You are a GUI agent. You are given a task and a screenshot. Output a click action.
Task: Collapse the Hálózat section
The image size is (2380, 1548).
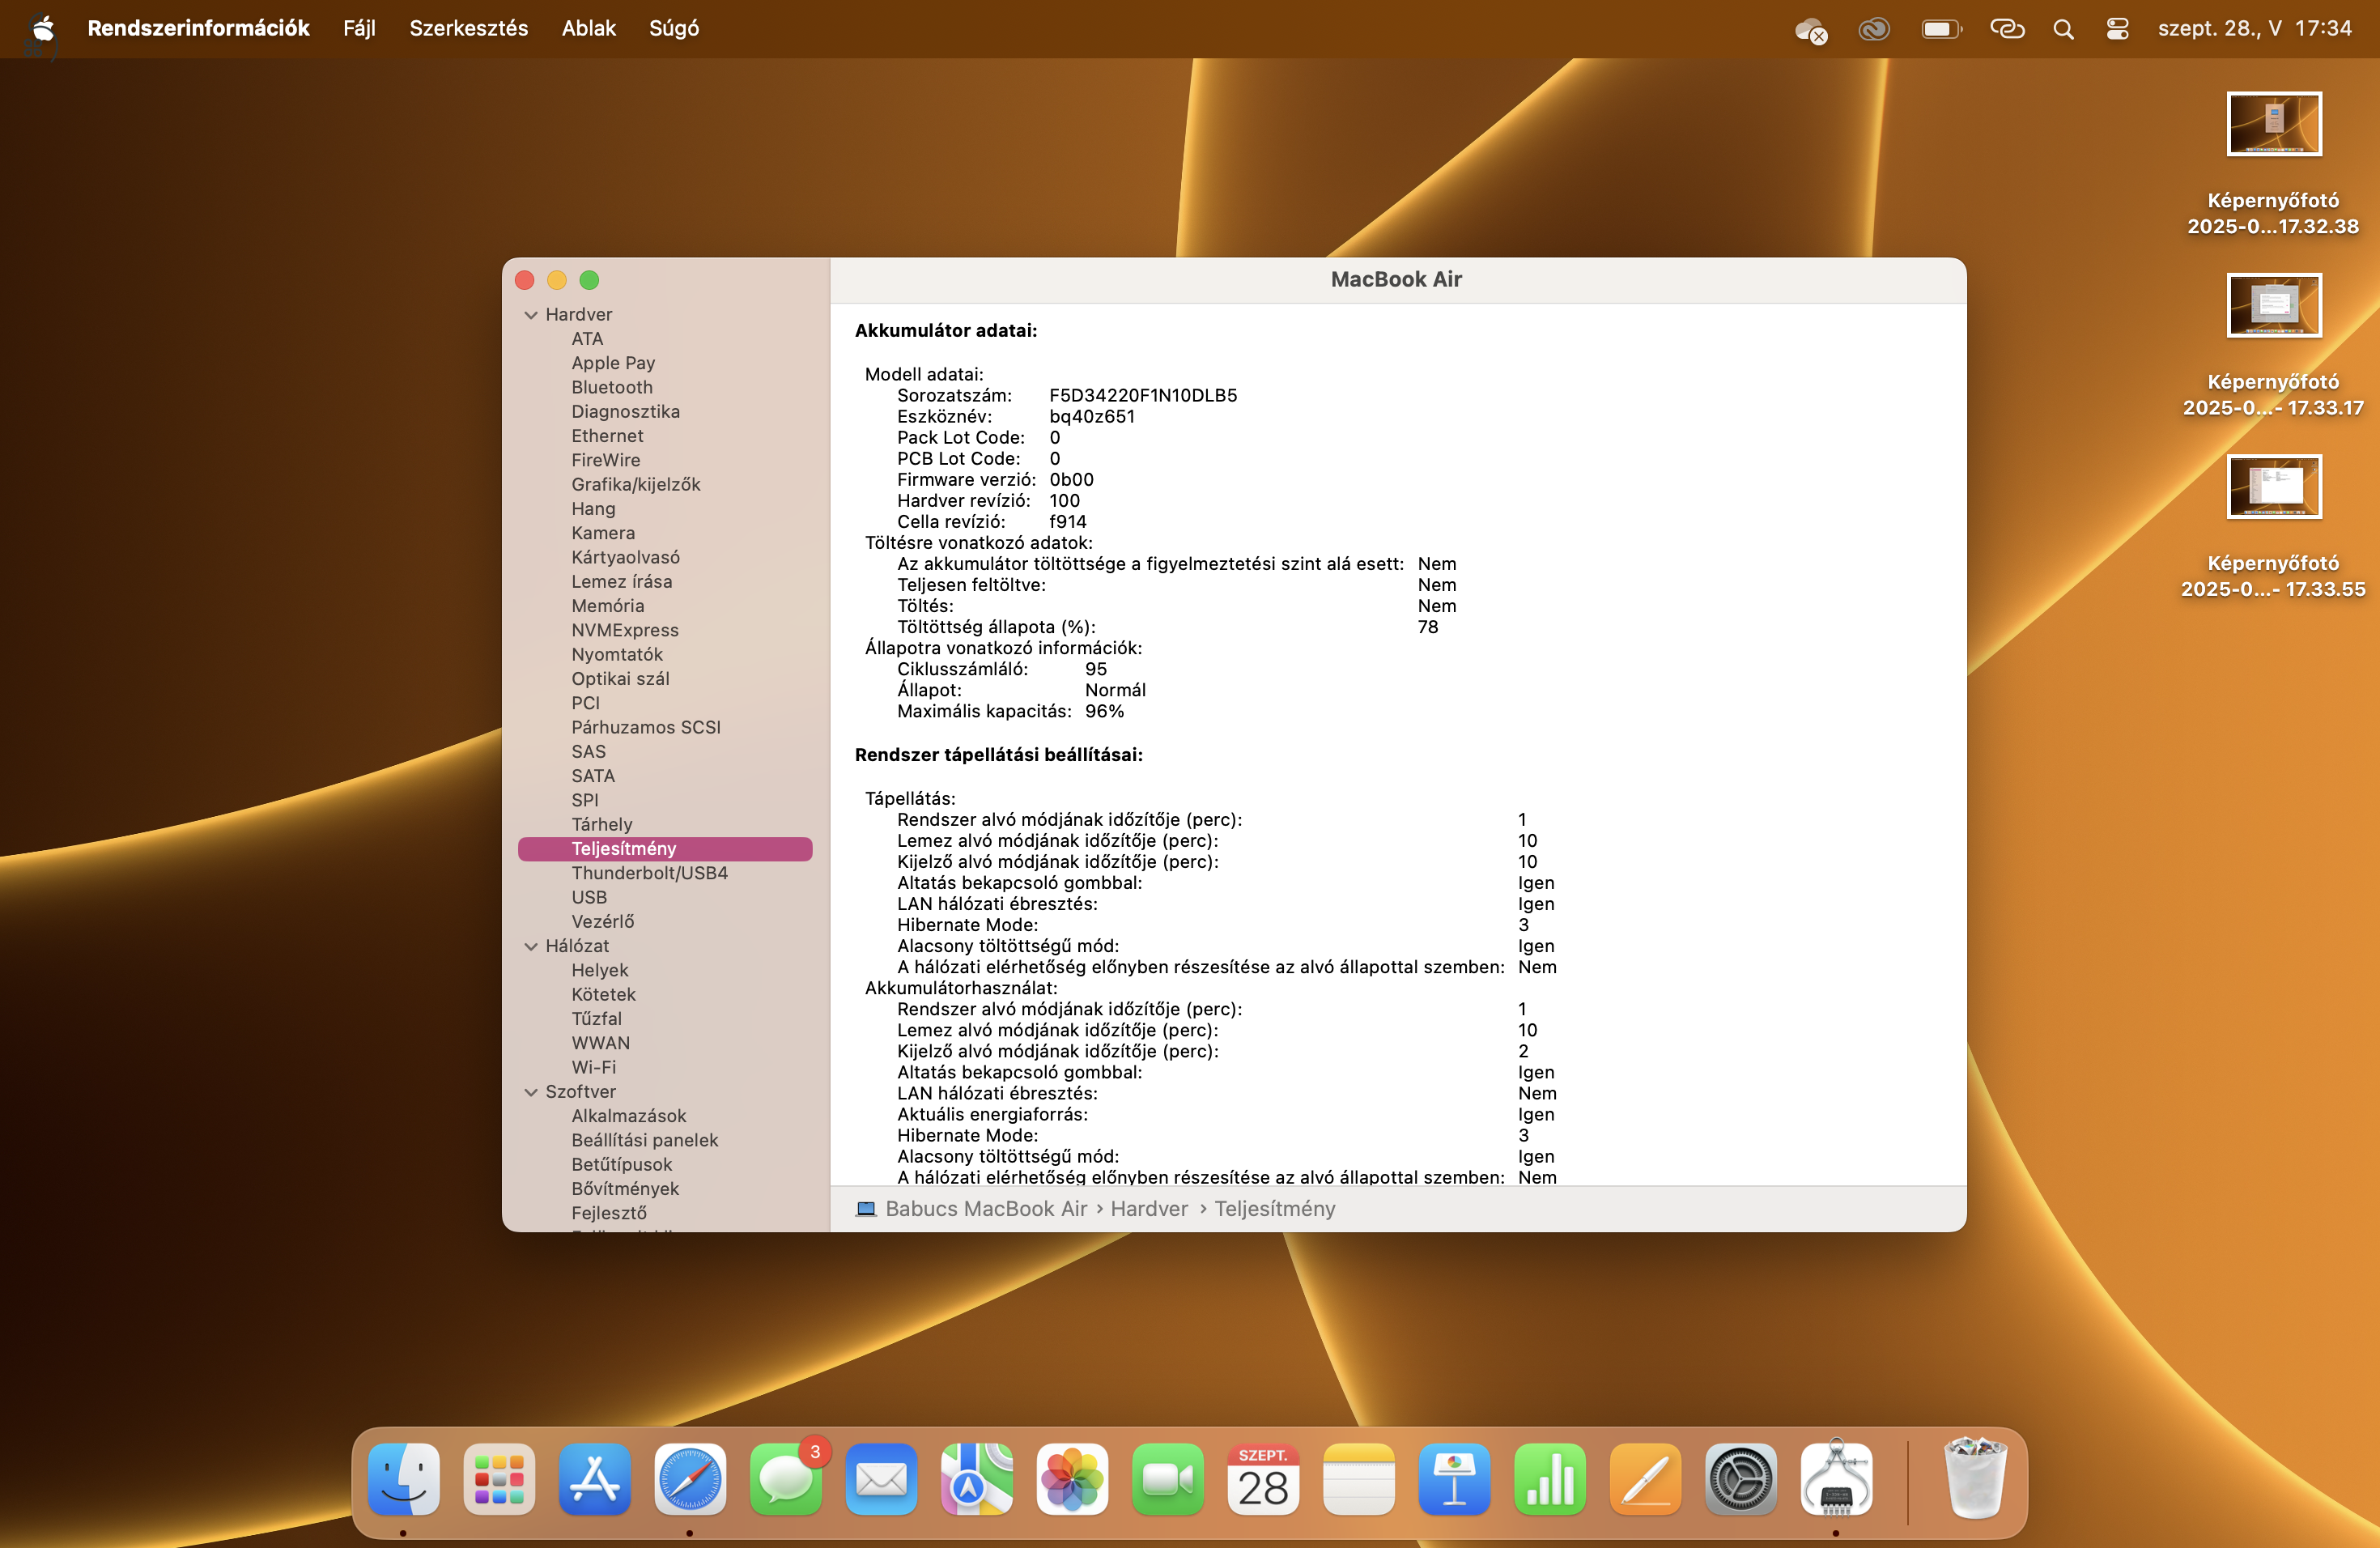(x=531, y=946)
